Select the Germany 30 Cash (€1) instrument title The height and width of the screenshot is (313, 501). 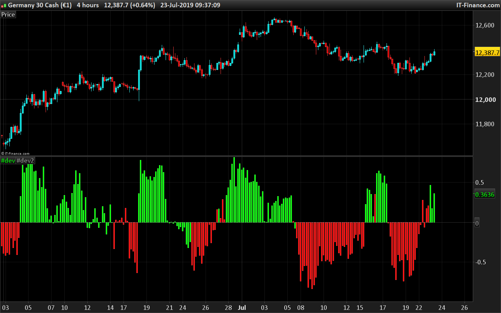pyautogui.click(x=40, y=5)
